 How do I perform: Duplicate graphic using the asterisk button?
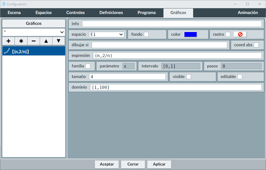21,41
